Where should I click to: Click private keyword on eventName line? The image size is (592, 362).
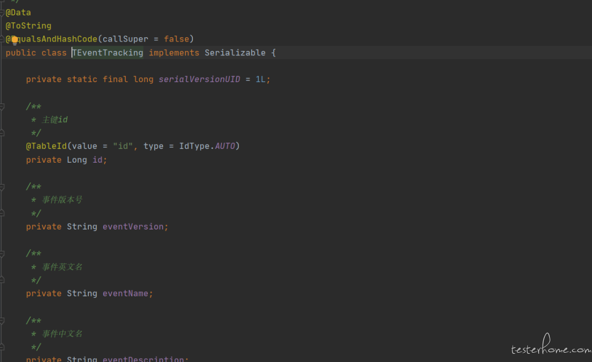click(x=43, y=294)
